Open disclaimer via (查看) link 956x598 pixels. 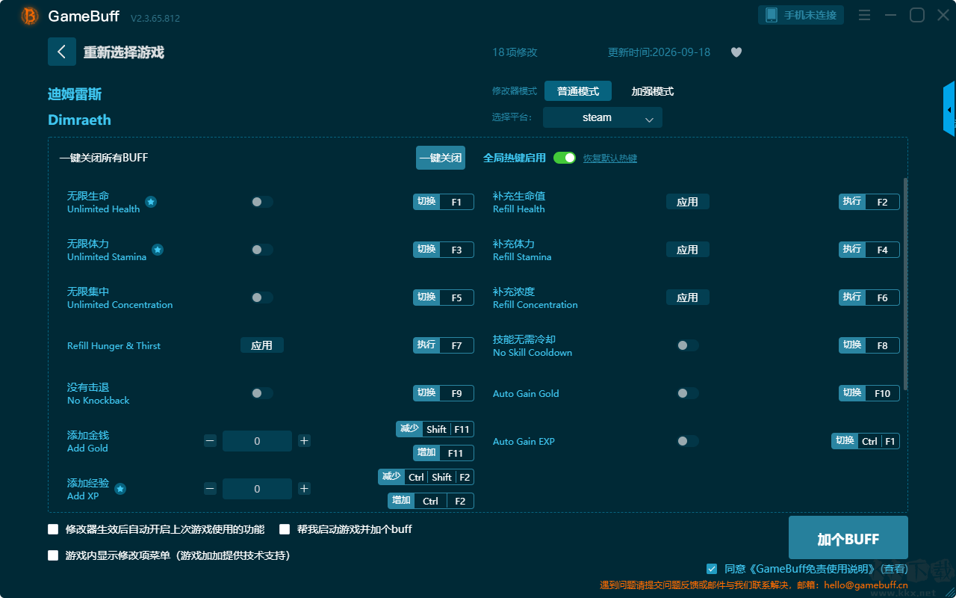point(894,569)
